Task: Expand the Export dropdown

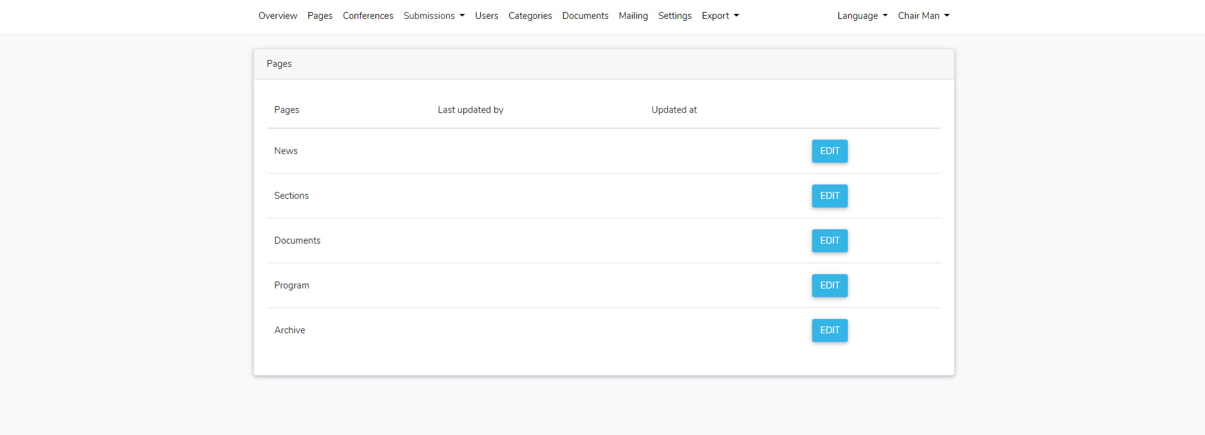Action: (x=720, y=16)
